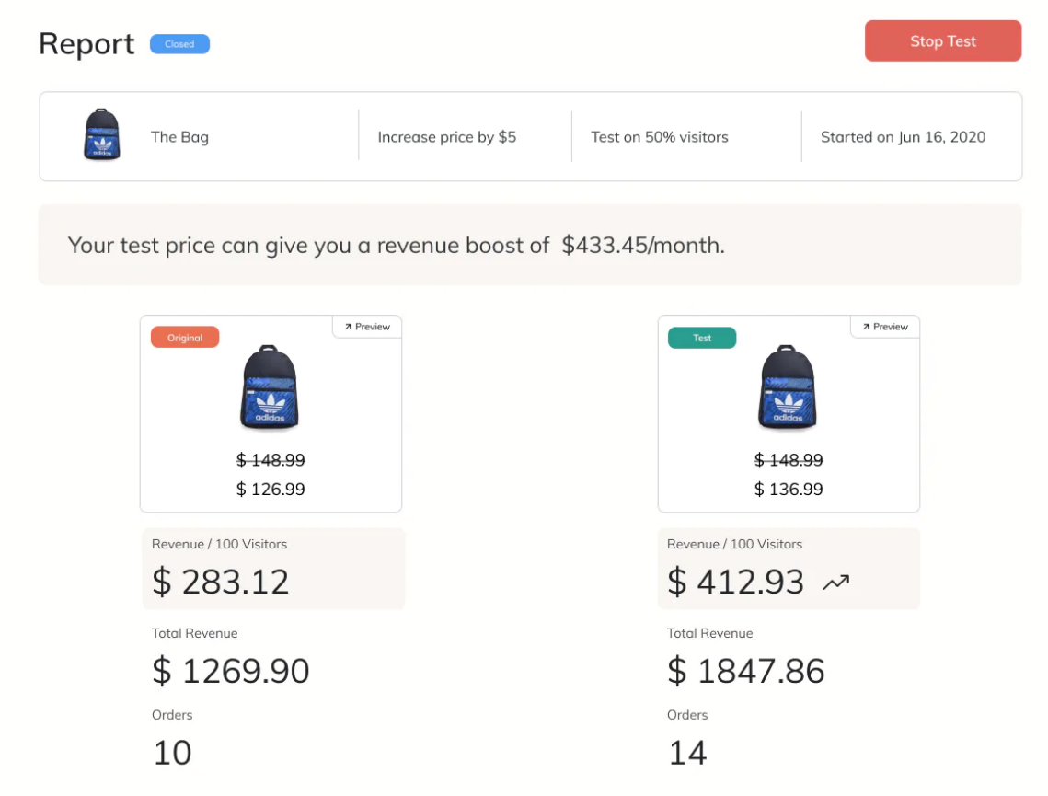The height and width of the screenshot is (796, 1048).
Task: Select the Original orange label badge
Action: [185, 338]
